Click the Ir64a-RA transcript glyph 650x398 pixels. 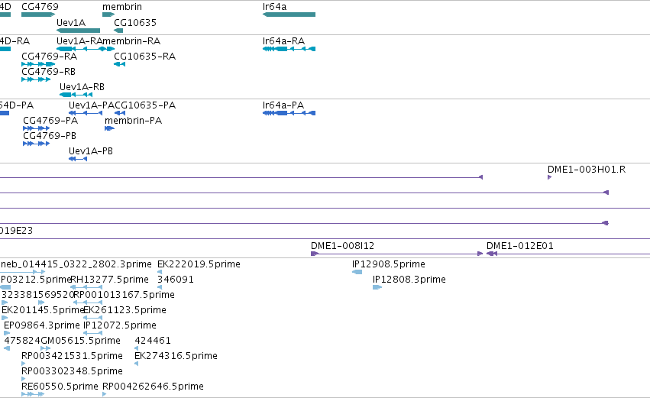[289, 49]
